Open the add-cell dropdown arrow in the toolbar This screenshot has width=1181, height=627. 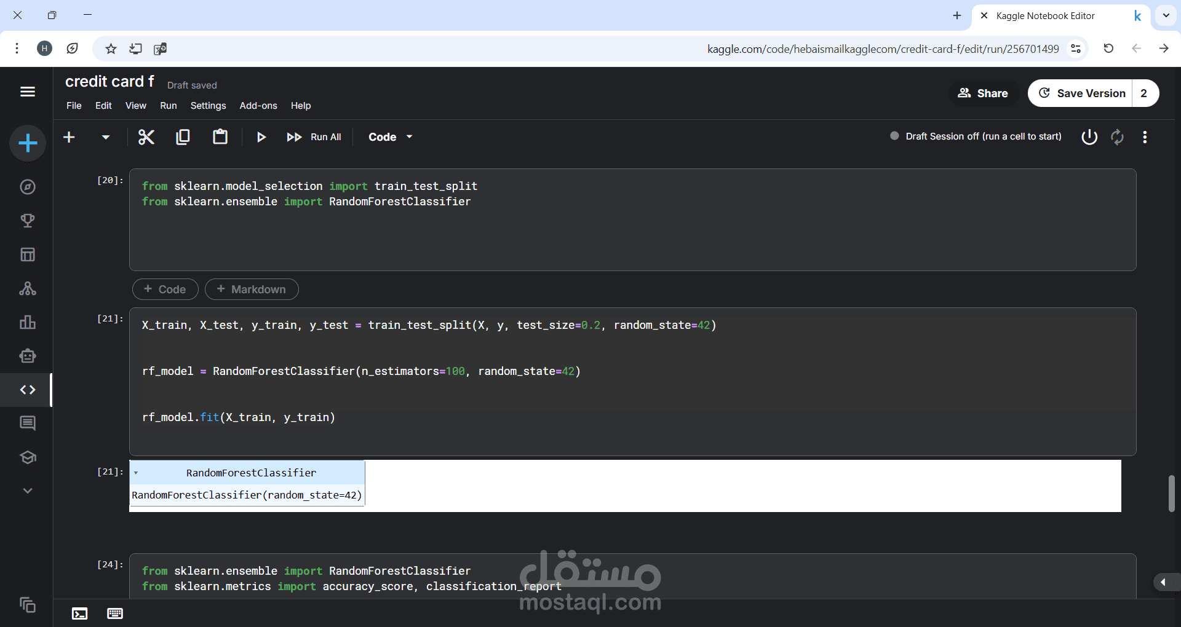click(x=106, y=137)
